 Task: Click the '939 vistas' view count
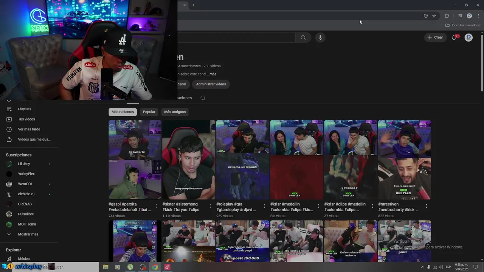pyautogui.click(x=224, y=216)
